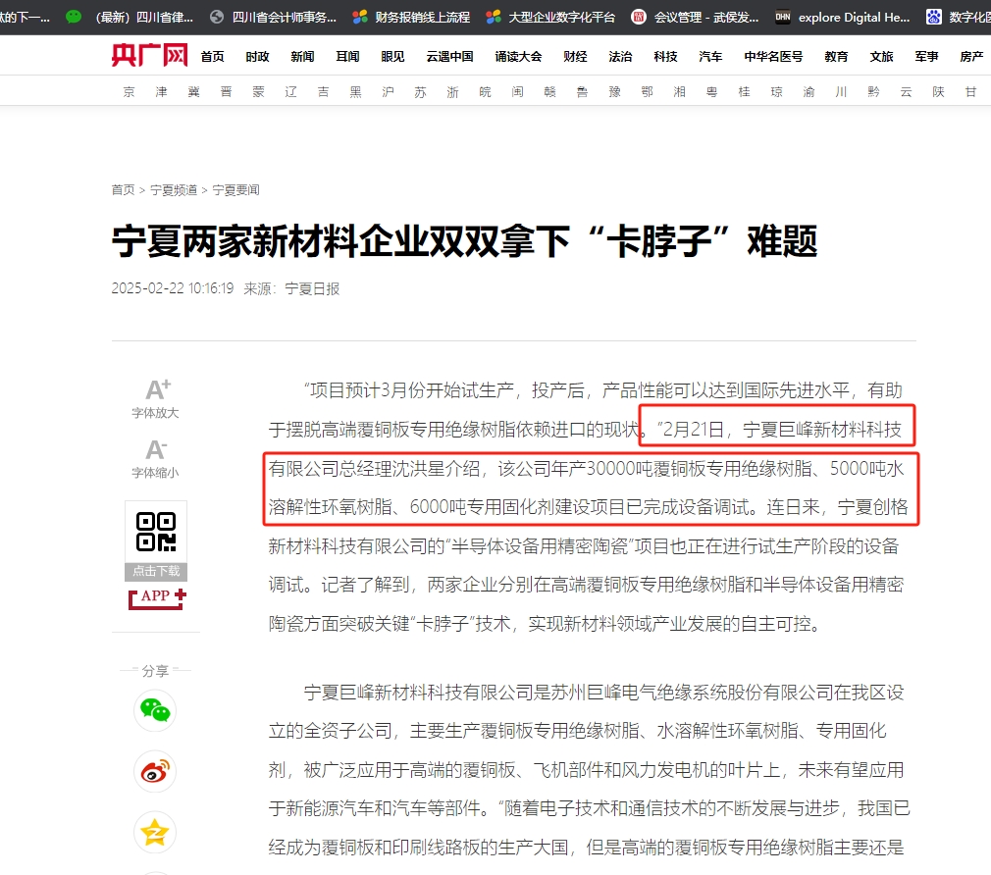Click the 央广网 logo
This screenshot has height=875, width=991.
(x=149, y=56)
